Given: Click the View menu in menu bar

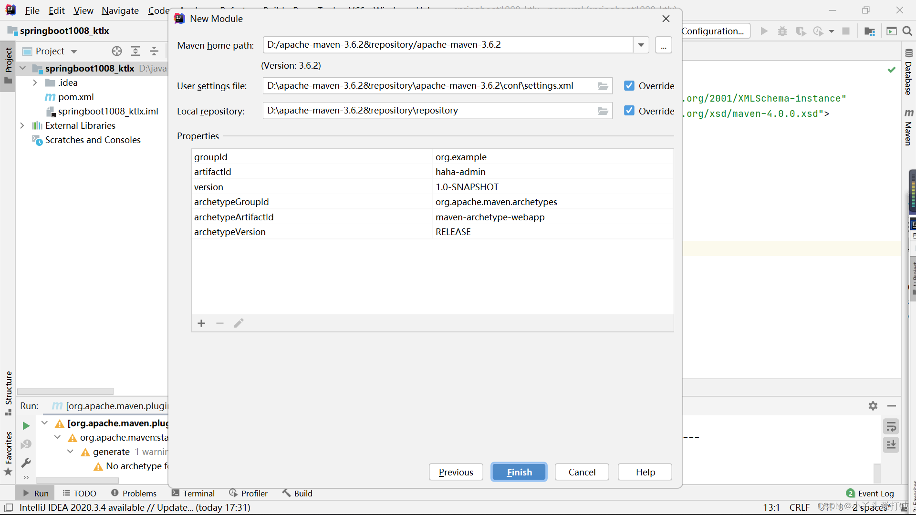Looking at the screenshot, I should tap(83, 10).
